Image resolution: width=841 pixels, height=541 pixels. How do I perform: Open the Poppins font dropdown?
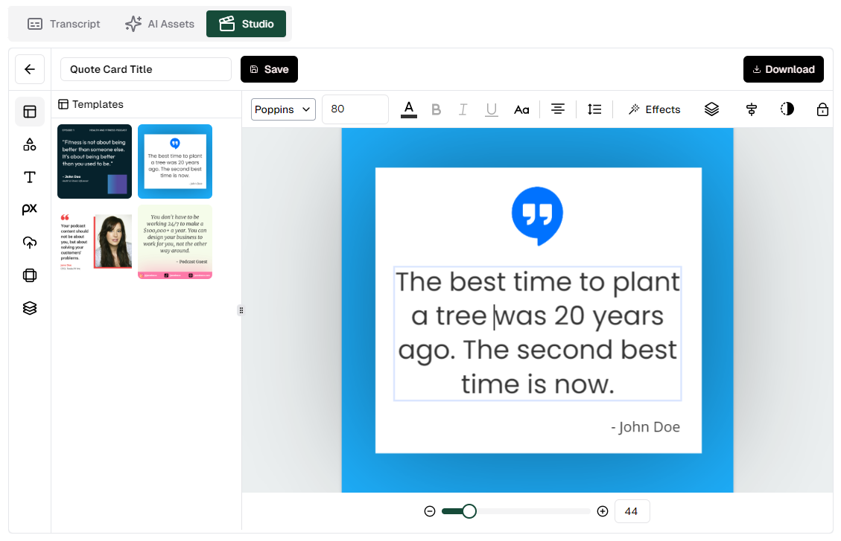coord(283,109)
